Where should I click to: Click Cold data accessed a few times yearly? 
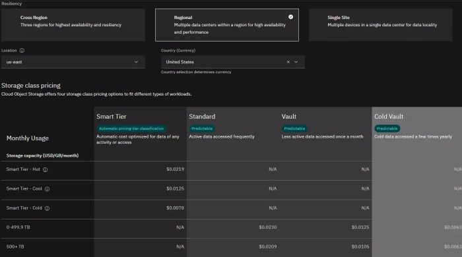(413, 136)
